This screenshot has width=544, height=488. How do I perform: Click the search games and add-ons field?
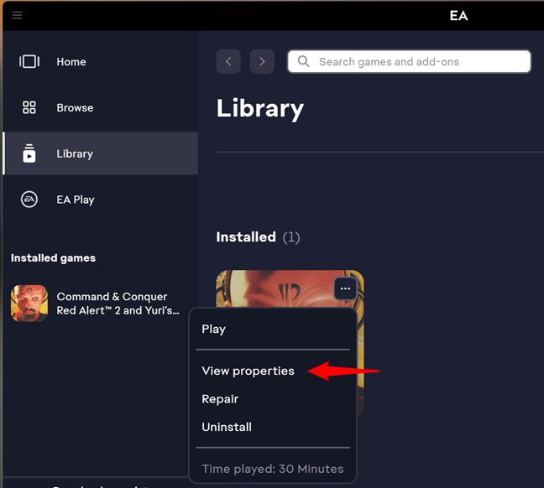tap(409, 61)
